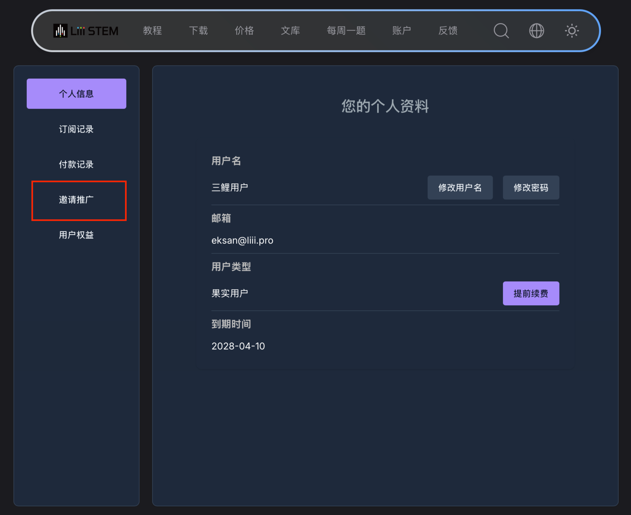Image resolution: width=631 pixels, height=515 pixels.
Task: Switch to the 订阅记录 tab
Action: pos(76,129)
